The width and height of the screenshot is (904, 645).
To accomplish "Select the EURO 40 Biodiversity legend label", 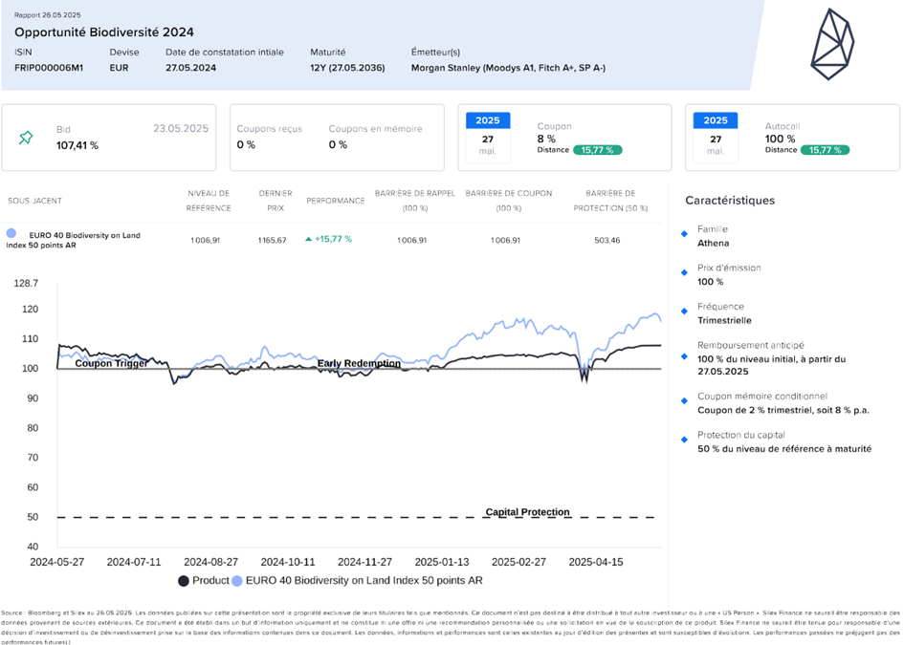I will [364, 581].
